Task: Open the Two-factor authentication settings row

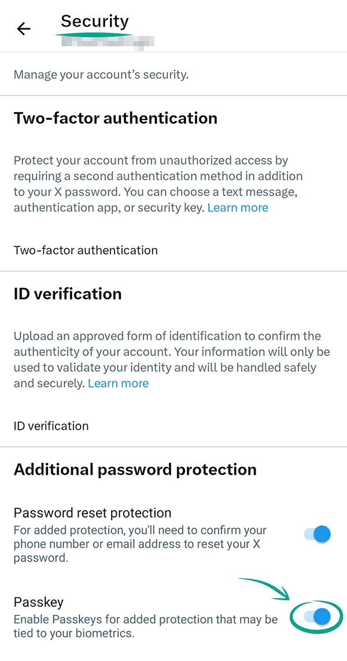Action: tap(86, 250)
